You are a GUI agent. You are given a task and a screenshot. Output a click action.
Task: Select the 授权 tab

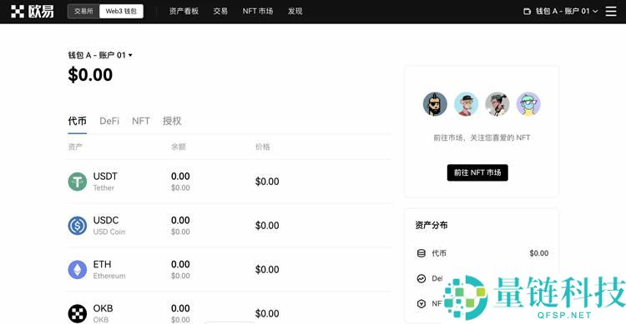(x=172, y=121)
